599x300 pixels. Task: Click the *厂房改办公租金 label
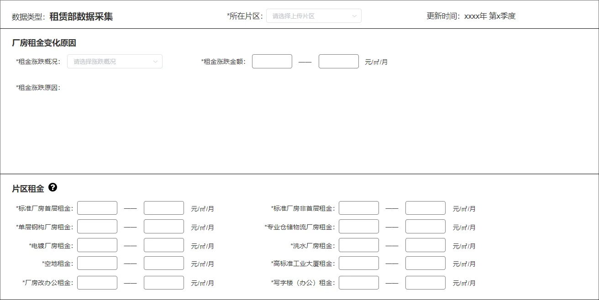48,283
